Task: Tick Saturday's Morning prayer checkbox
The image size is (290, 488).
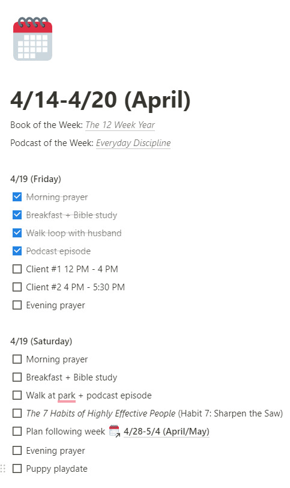Action: pos(17,359)
